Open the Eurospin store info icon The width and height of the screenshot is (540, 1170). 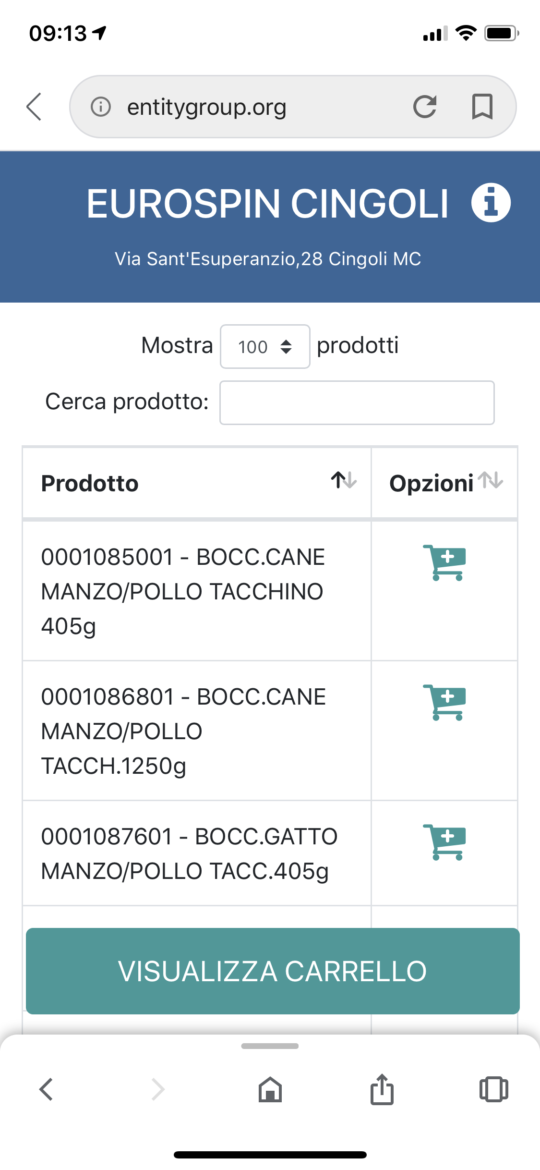coord(491,203)
